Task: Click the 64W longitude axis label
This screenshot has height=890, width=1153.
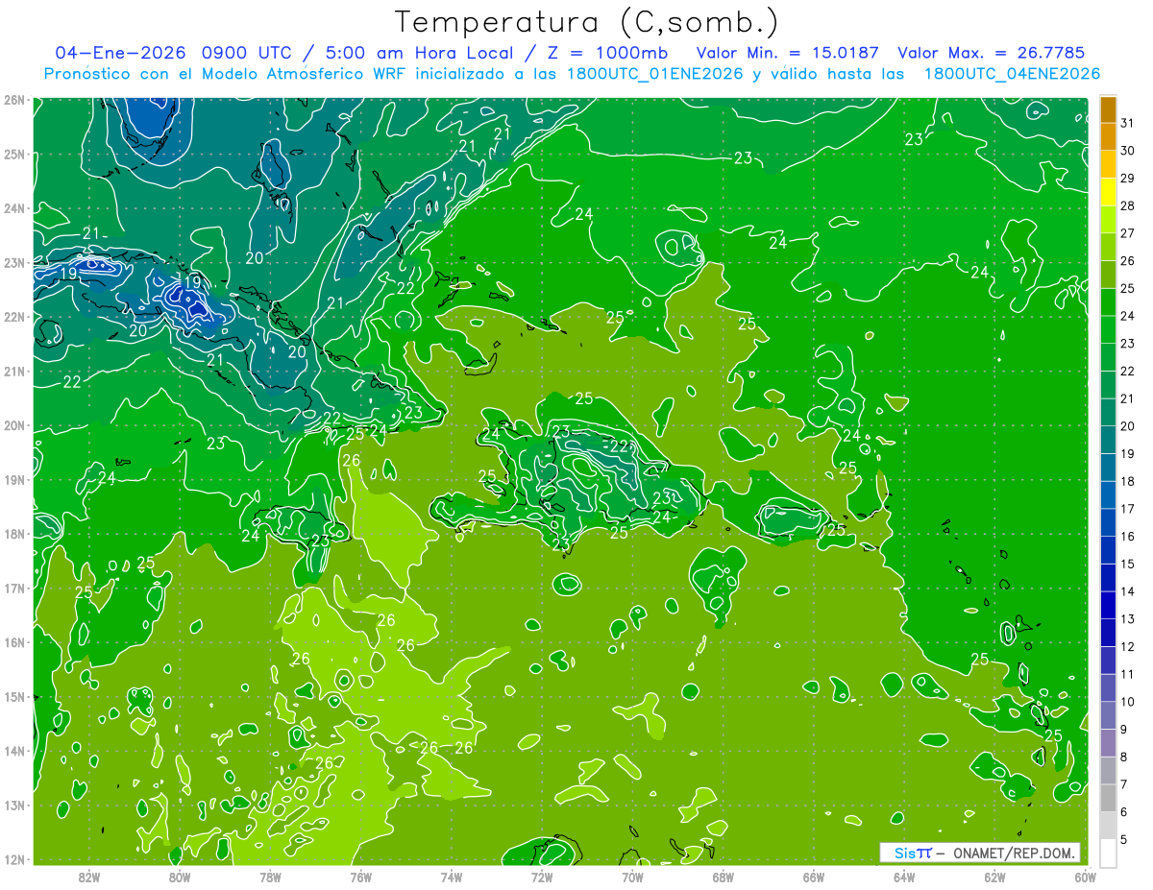Action: tap(904, 876)
